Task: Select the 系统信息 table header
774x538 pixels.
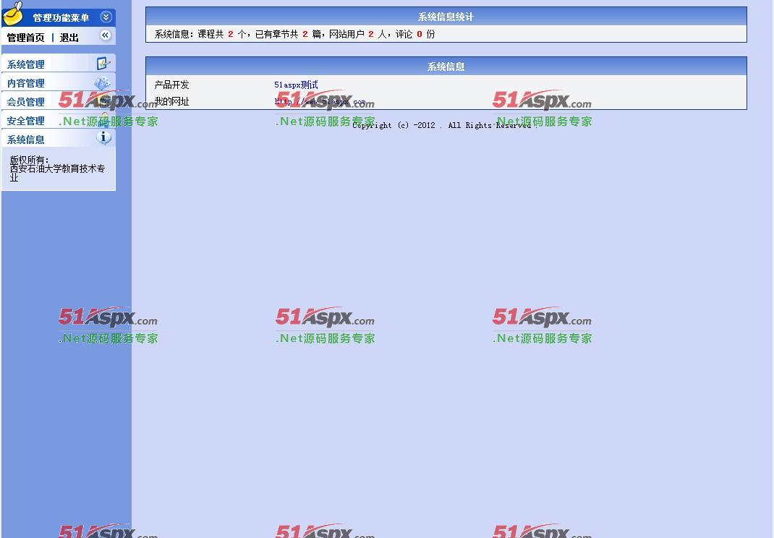Action: coord(446,66)
